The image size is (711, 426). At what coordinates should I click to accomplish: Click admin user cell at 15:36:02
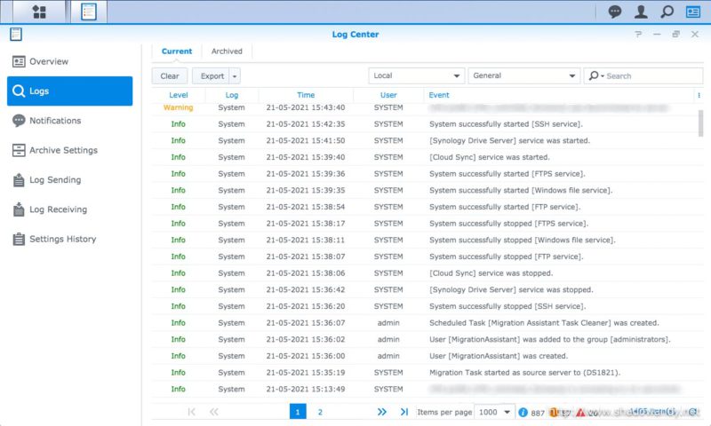pos(388,340)
